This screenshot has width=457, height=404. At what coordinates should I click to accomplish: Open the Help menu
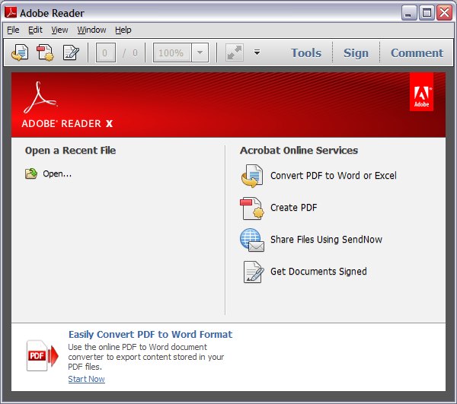click(123, 30)
